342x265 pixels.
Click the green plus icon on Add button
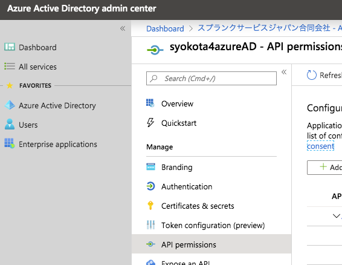coord(323,167)
